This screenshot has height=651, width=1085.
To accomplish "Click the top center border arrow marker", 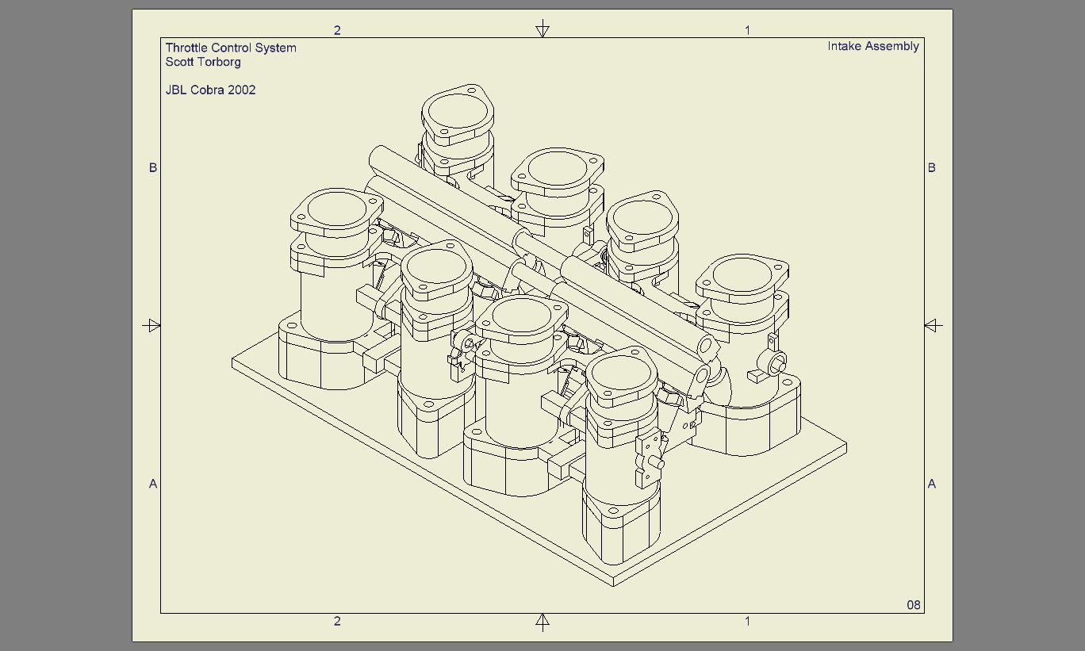I will click(x=542, y=29).
